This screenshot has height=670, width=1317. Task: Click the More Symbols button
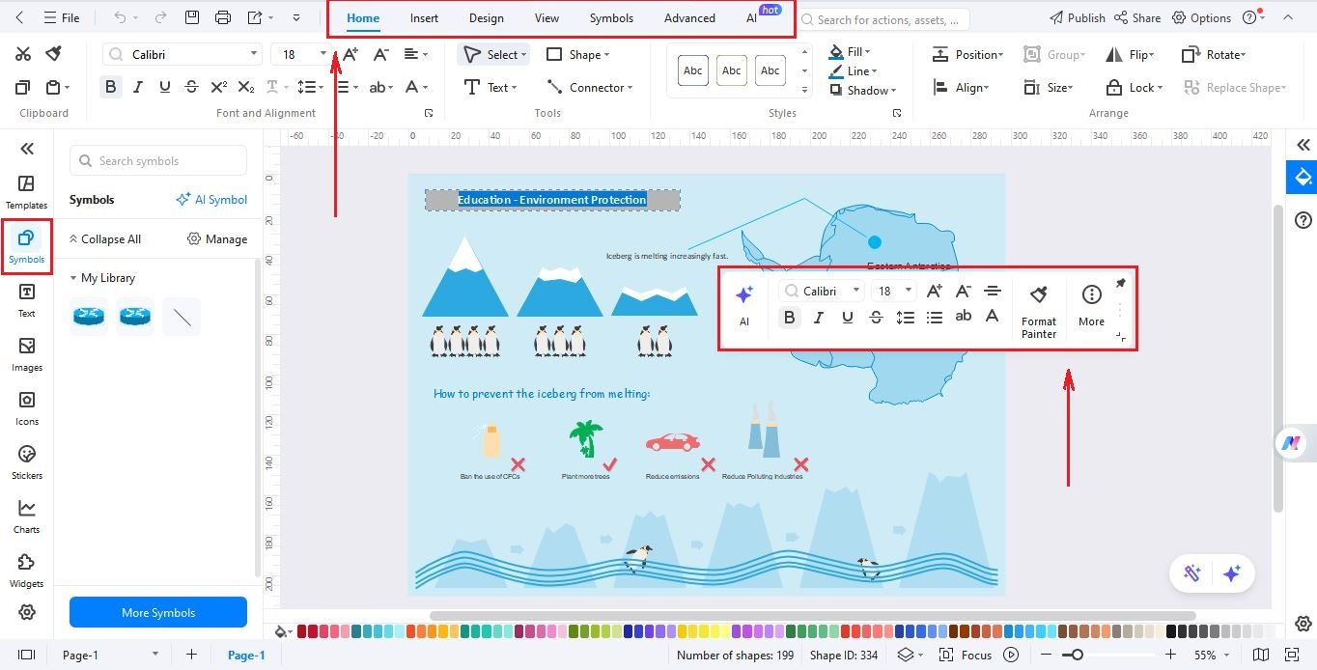[158, 612]
